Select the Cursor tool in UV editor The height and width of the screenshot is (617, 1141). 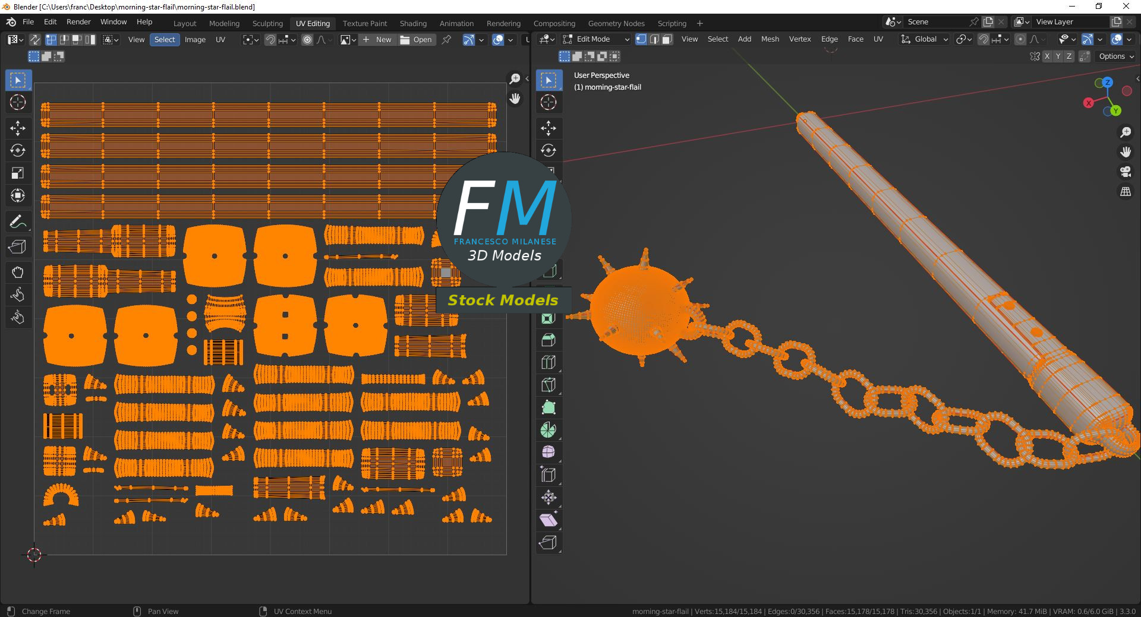coord(17,102)
